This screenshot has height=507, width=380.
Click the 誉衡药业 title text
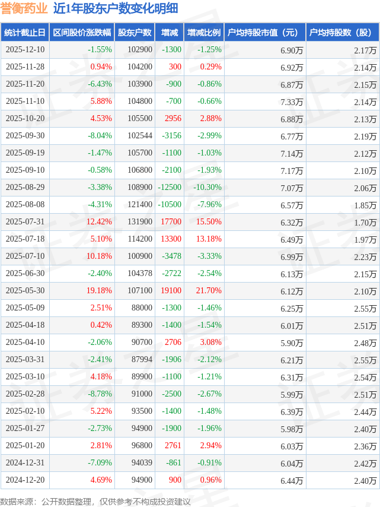click(24, 8)
